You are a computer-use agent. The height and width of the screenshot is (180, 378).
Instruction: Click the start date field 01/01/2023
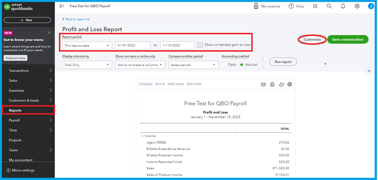coord(133,45)
